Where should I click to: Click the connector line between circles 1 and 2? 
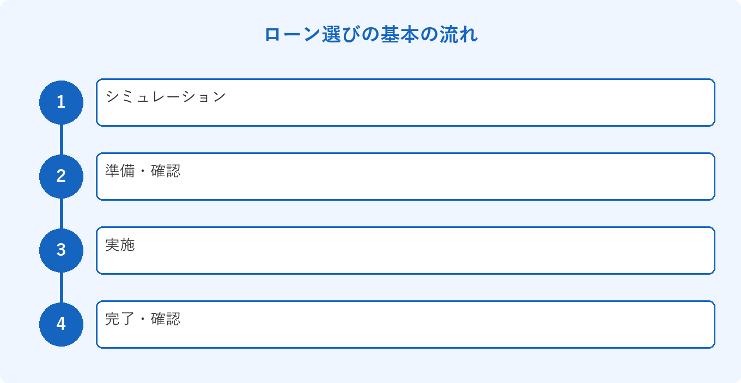click(61, 139)
